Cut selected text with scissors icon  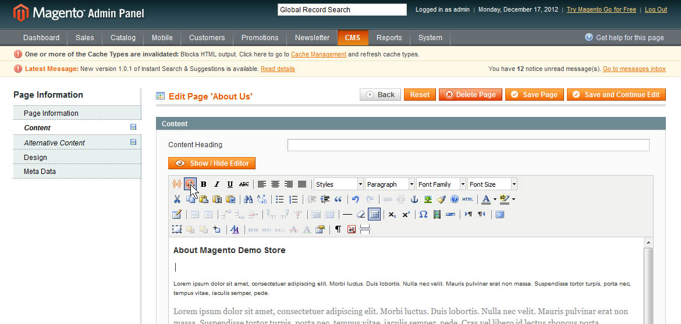pos(177,200)
